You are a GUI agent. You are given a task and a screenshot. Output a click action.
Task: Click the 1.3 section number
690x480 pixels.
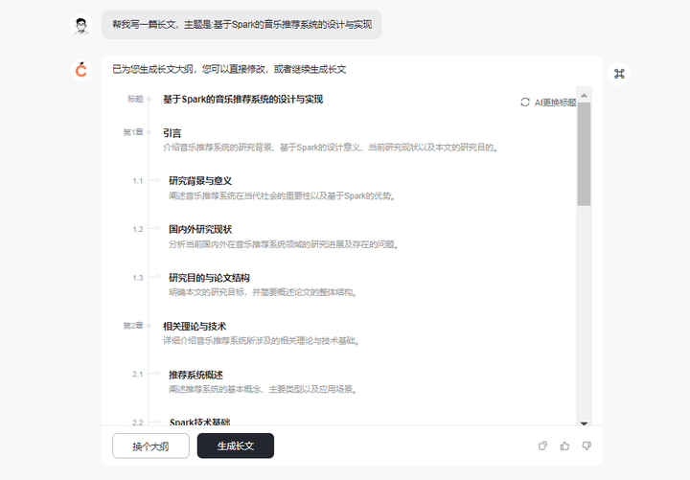point(138,278)
